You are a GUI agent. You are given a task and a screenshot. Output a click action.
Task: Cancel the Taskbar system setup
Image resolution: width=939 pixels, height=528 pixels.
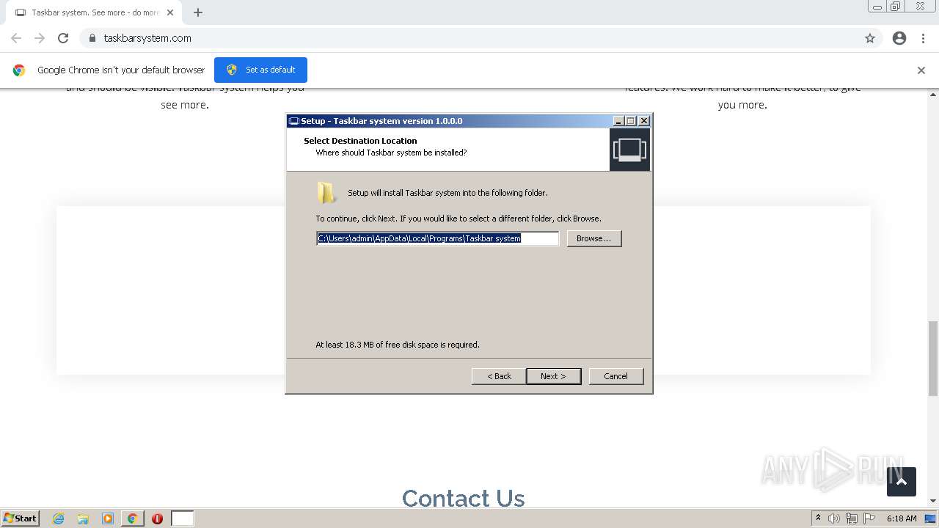tap(615, 376)
